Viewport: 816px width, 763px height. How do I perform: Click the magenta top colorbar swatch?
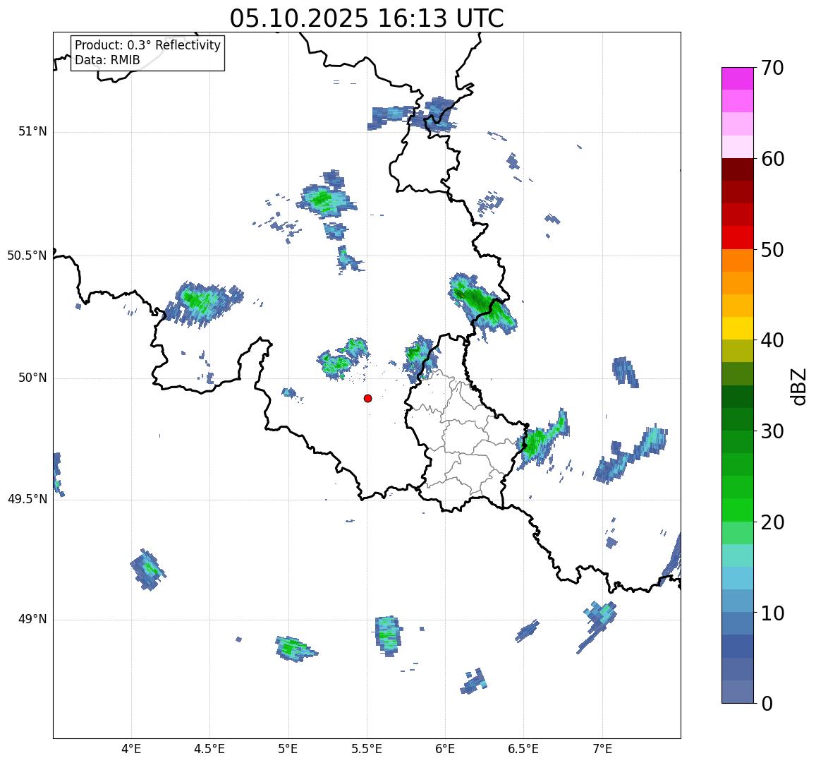pyautogui.click(x=738, y=78)
